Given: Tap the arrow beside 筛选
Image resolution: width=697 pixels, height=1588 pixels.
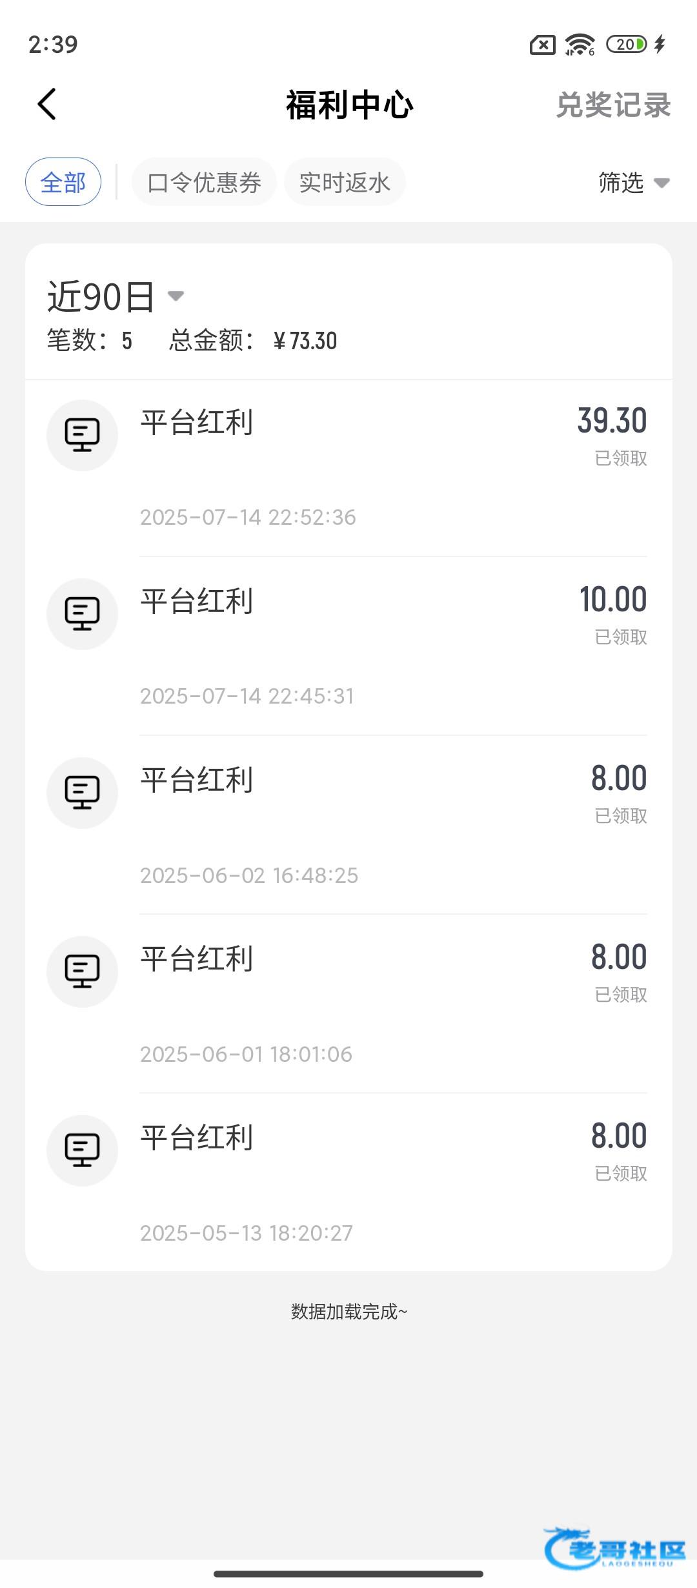Looking at the screenshot, I should click(x=662, y=183).
